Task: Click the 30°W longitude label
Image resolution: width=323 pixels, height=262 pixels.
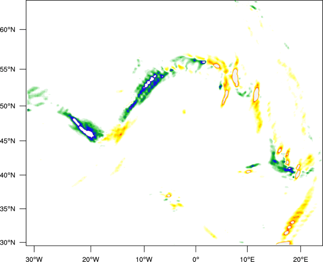Action: pyautogui.click(x=34, y=259)
